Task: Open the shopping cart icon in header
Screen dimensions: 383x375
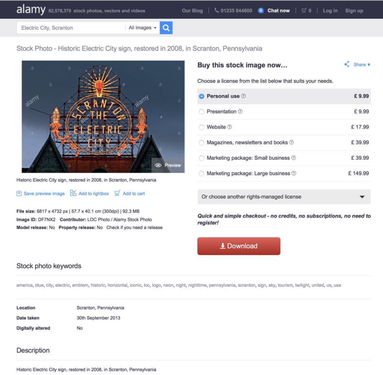Action: [304, 11]
